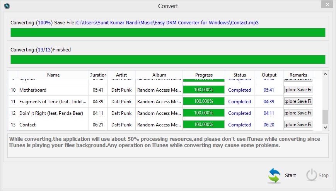Click the Contact.mp3 save file path
This screenshot has height=191, width=336.
(167, 23)
